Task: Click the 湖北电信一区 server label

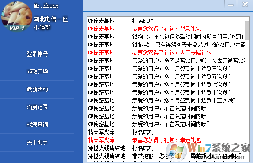Action: tap(51, 19)
